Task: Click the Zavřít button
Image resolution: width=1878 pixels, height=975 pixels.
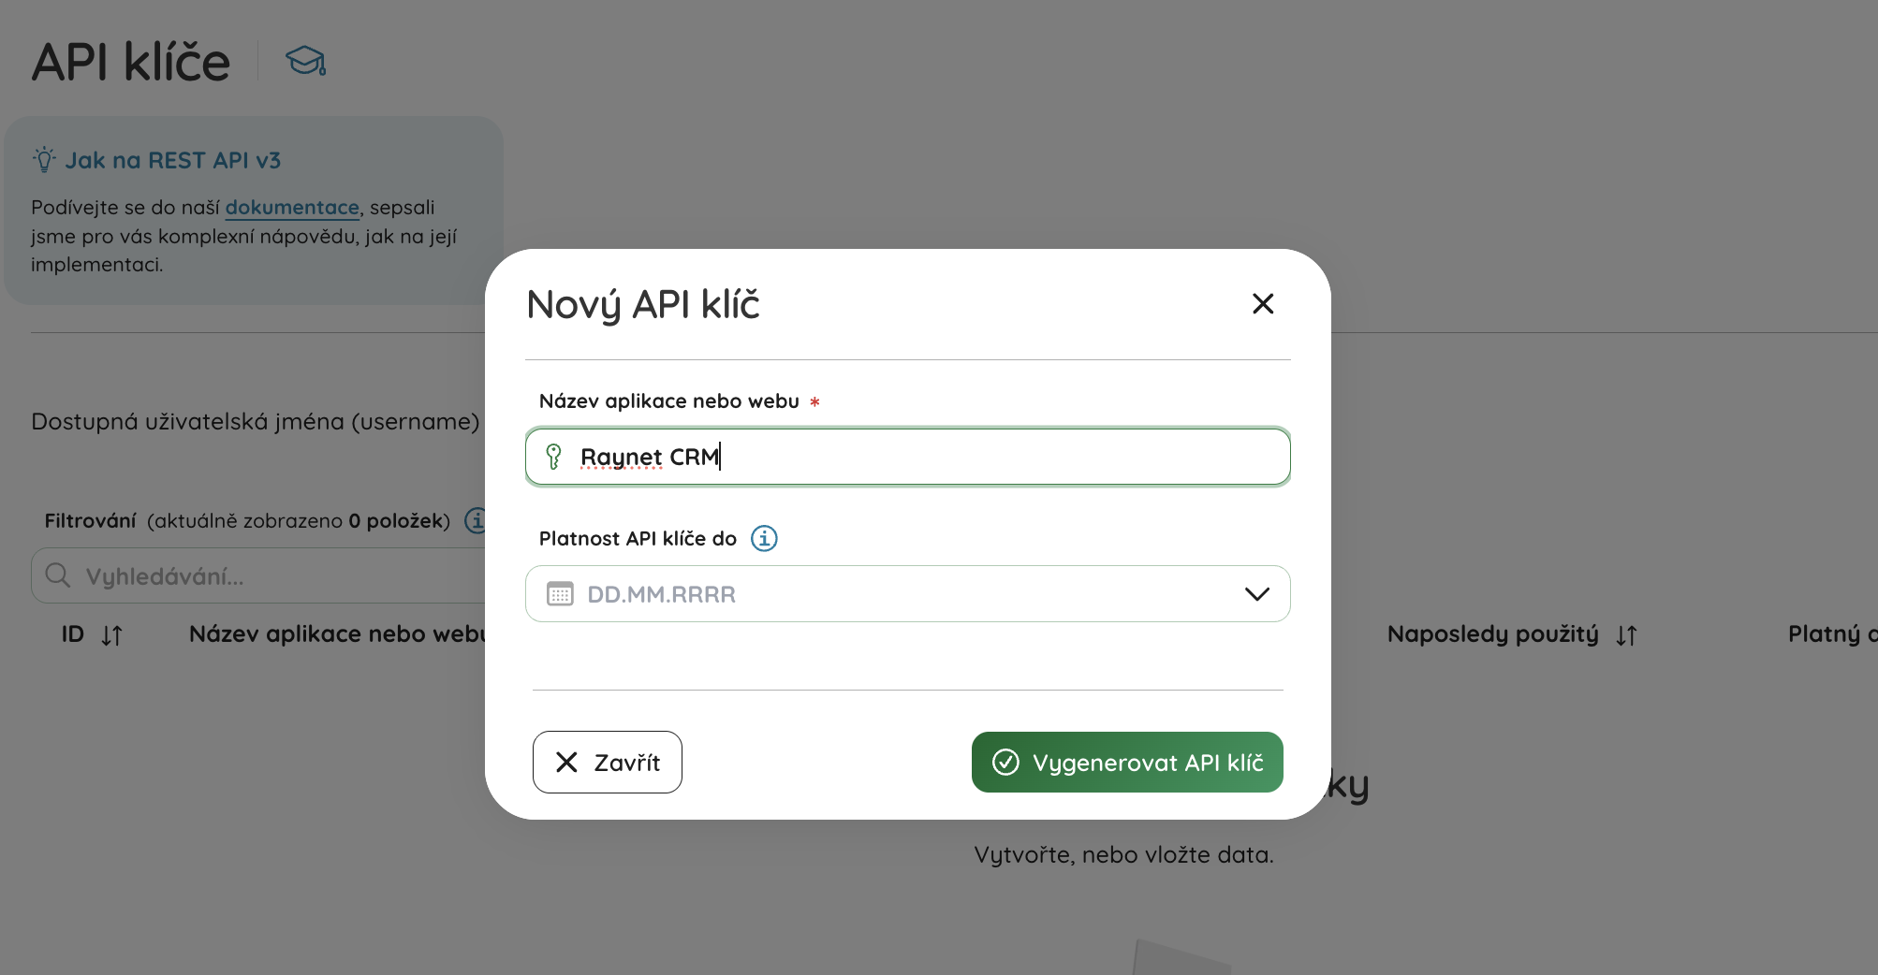Action: click(607, 762)
